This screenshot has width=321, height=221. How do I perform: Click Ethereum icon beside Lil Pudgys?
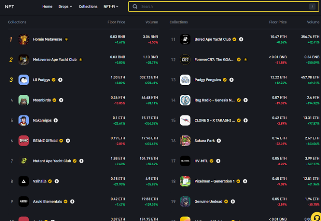pyautogui.click(x=60, y=80)
